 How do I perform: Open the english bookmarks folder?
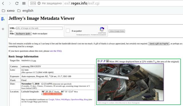point(25,11)
